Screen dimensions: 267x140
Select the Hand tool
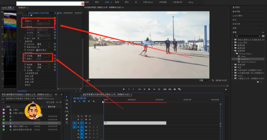[x=67, y=119]
